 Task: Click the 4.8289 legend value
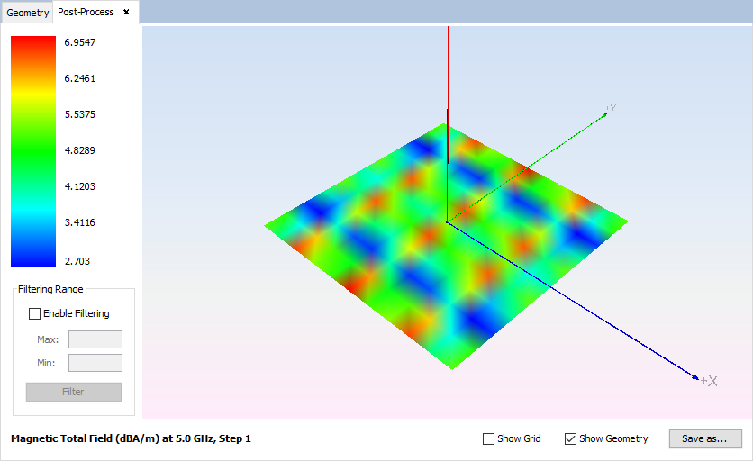click(x=79, y=150)
